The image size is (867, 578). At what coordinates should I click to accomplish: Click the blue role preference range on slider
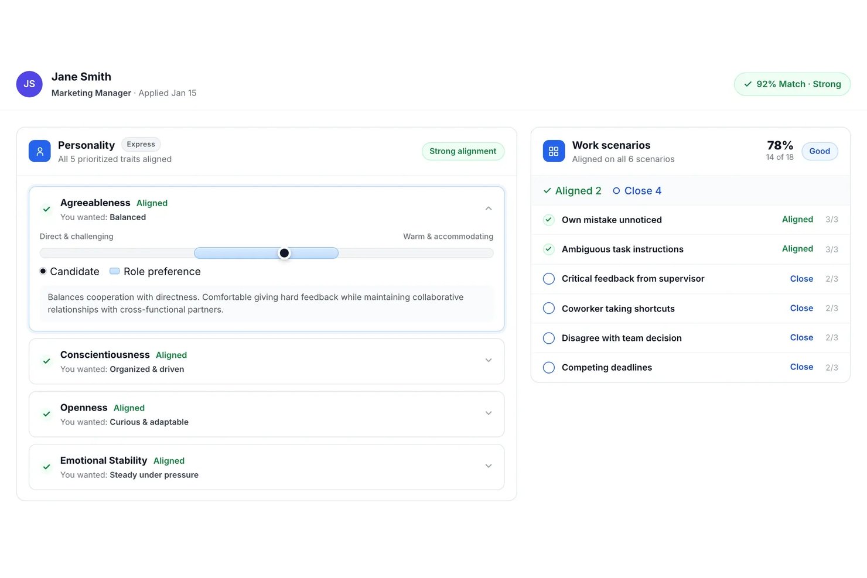tap(267, 253)
